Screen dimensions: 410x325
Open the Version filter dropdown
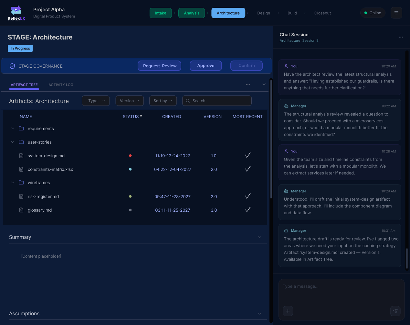[130, 101]
